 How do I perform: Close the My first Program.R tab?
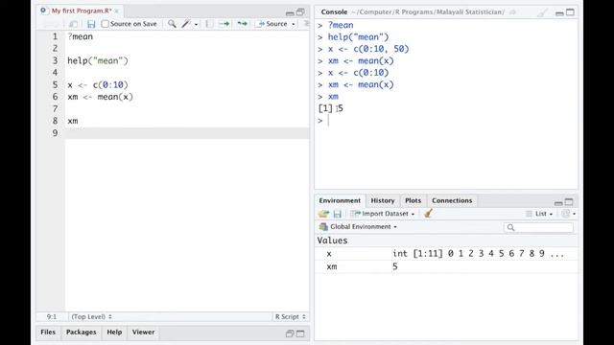tap(117, 11)
